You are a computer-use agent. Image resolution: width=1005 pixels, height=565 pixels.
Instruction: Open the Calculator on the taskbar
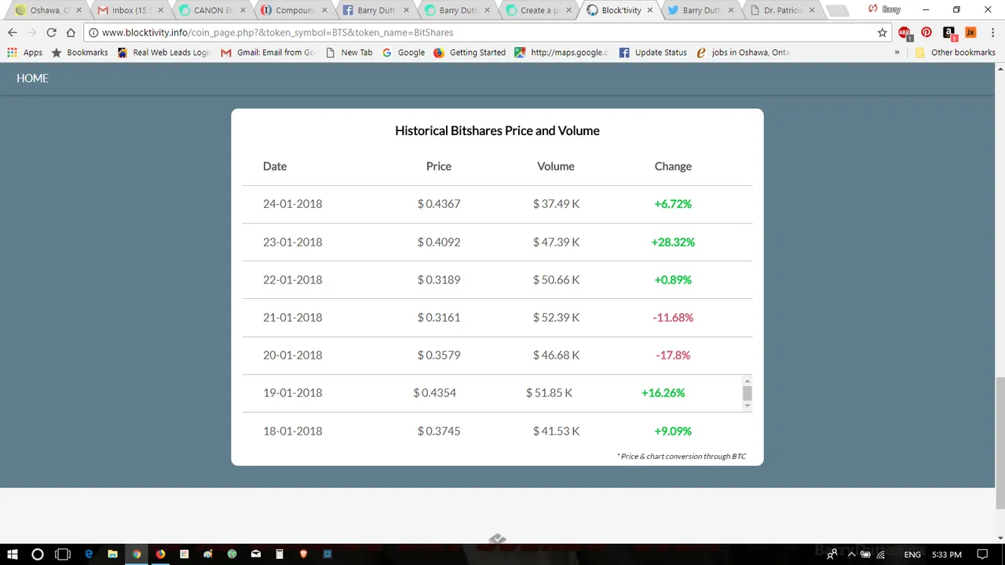tap(280, 554)
